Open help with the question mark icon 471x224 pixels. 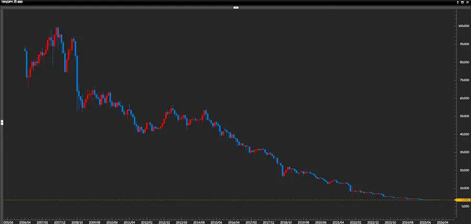(x=457, y=3)
